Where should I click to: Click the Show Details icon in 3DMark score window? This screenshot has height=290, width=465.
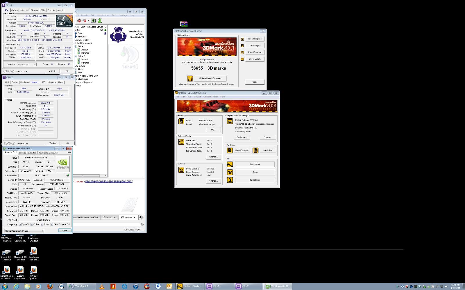click(242, 59)
